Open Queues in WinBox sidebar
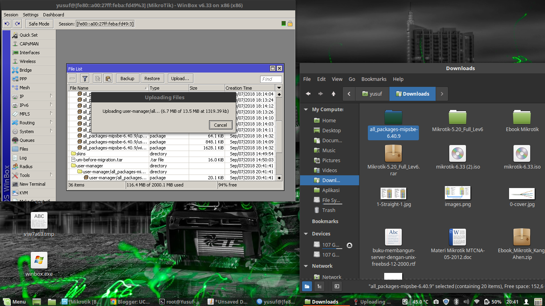 tap(27, 140)
